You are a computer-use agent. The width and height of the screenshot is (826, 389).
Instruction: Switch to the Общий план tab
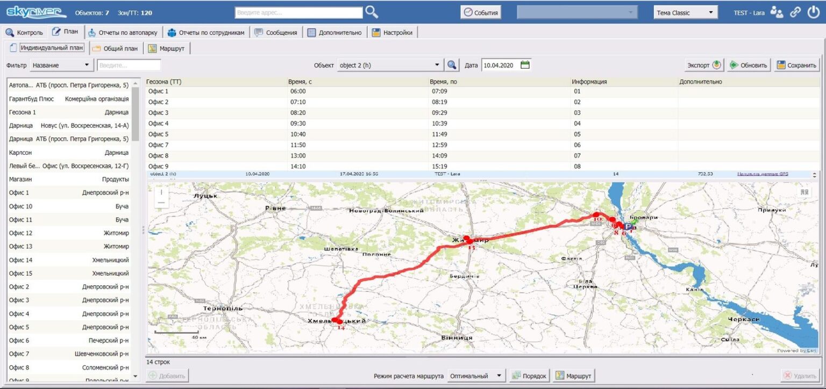click(x=115, y=48)
